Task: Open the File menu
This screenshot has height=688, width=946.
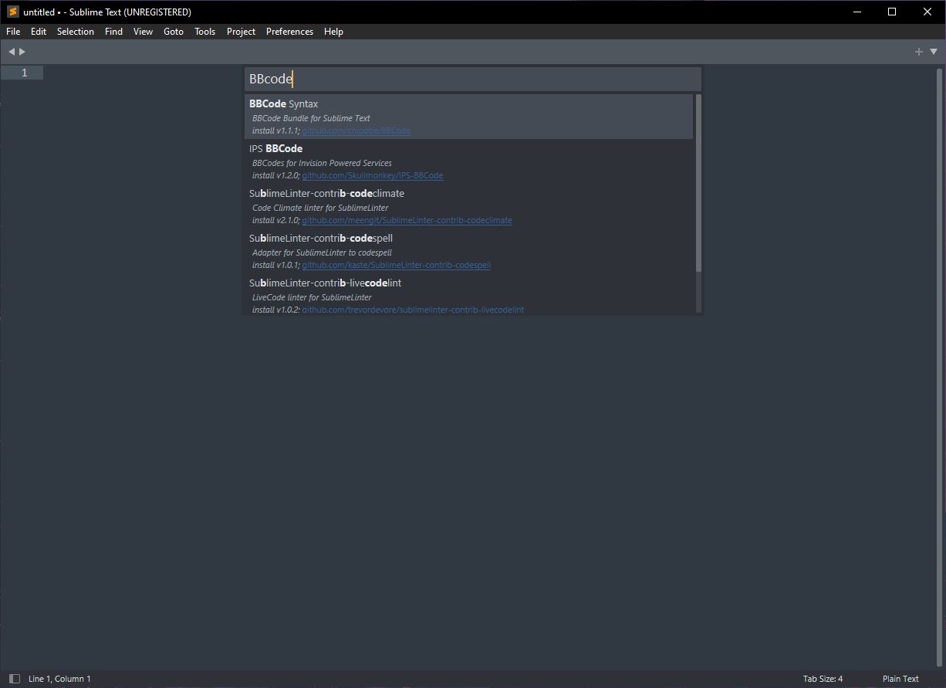Action: tap(13, 32)
